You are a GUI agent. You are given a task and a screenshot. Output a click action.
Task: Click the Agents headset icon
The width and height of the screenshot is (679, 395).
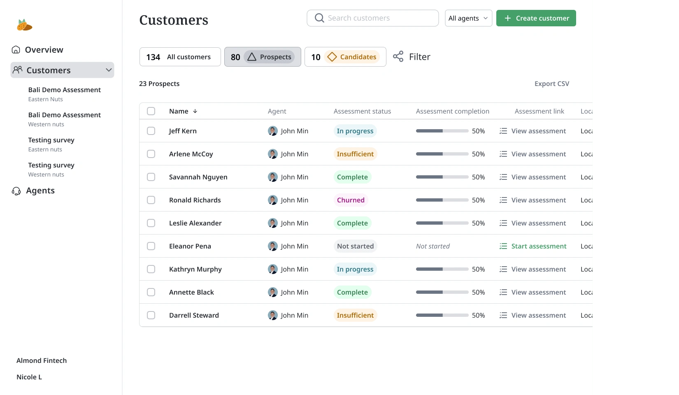tap(16, 191)
